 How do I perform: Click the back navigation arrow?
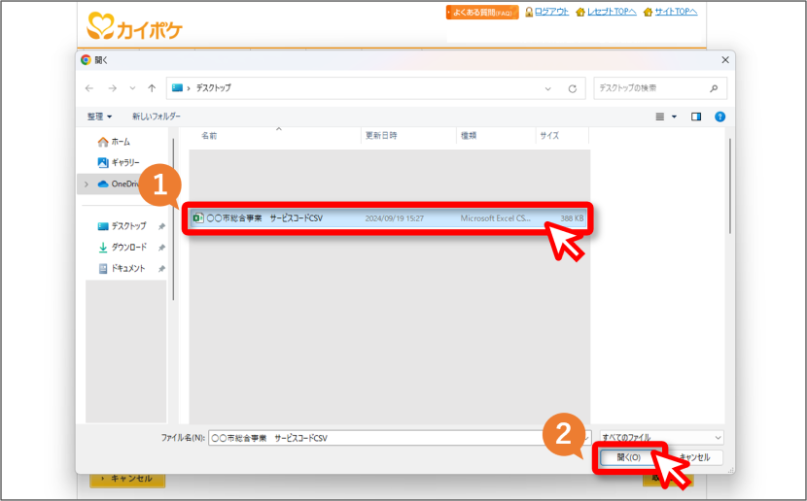pos(89,88)
